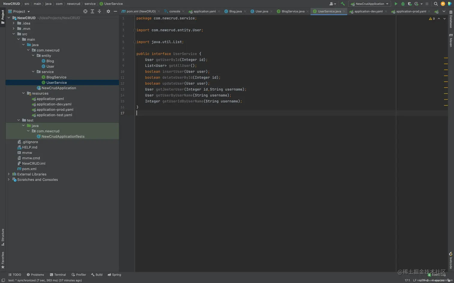Select NewCrudApplicationTests in project tree
Image resolution: width=454 pixels, height=283 pixels.
click(x=63, y=137)
